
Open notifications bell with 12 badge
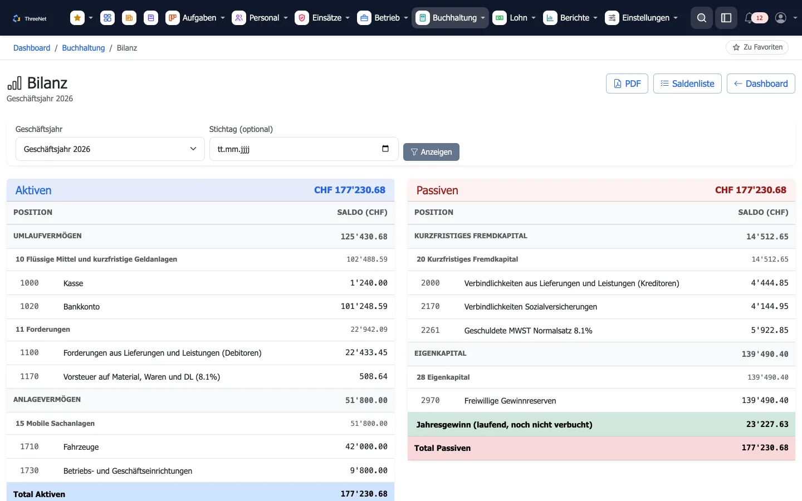click(756, 18)
